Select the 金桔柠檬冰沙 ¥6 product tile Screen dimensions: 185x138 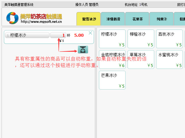tap(112, 59)
